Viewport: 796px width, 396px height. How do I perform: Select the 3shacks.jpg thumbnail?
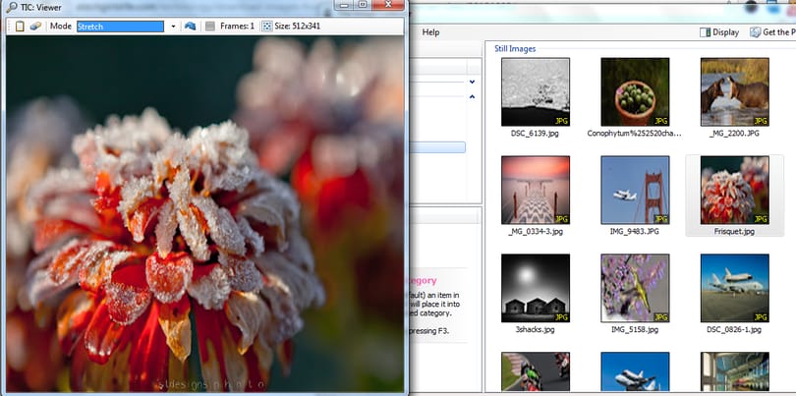point(536,288)
